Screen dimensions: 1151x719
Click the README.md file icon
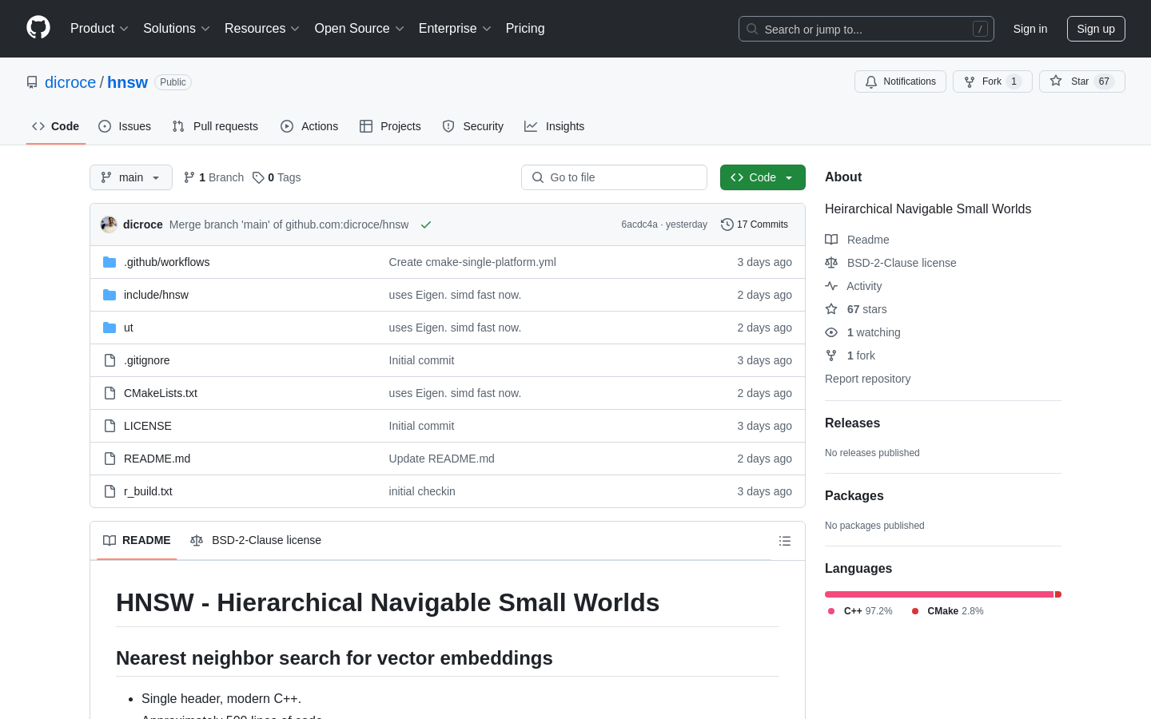coord(110,459)
